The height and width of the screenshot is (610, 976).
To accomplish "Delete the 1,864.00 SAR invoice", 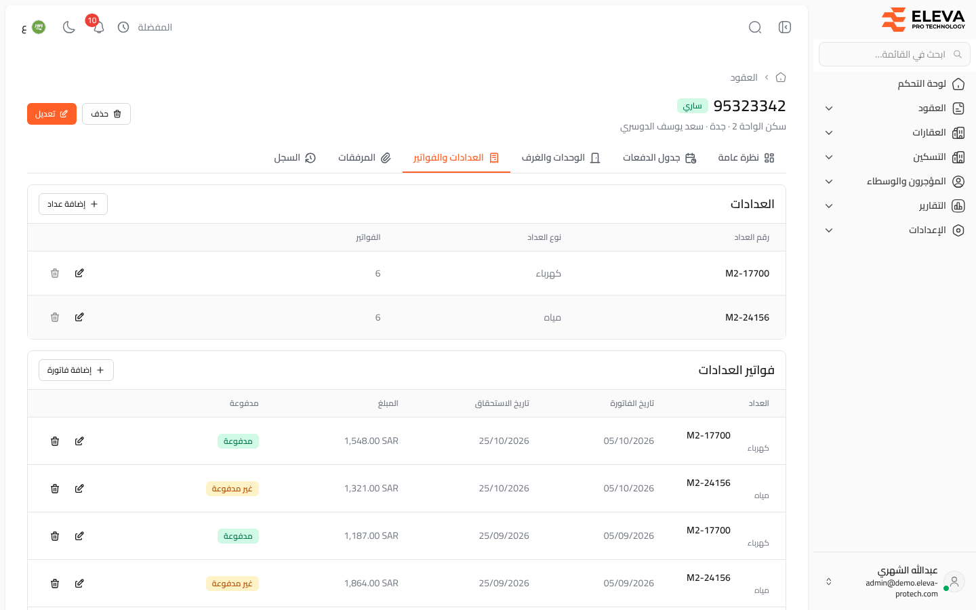I will 55,584.
